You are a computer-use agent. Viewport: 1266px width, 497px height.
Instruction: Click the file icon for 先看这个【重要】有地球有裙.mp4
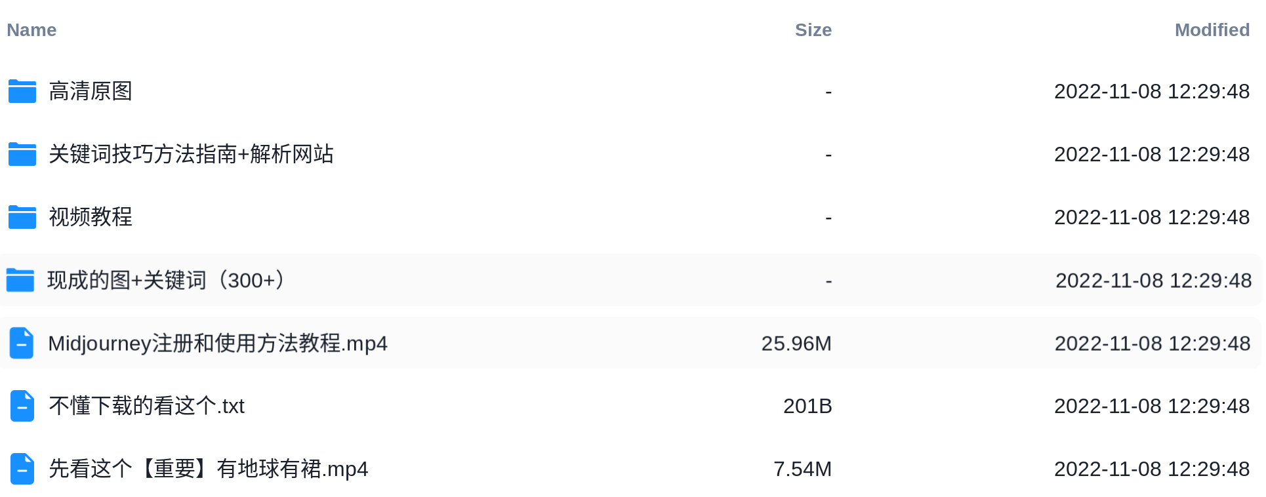pos(22,469)
